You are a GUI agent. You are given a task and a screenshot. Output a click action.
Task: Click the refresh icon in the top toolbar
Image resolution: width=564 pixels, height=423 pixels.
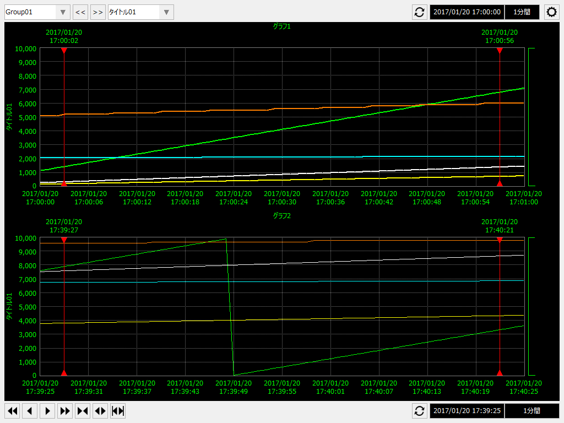(x=419, y=12)
